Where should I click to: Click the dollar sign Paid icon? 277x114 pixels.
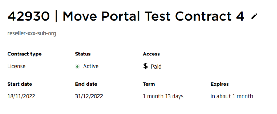(145, 66)
